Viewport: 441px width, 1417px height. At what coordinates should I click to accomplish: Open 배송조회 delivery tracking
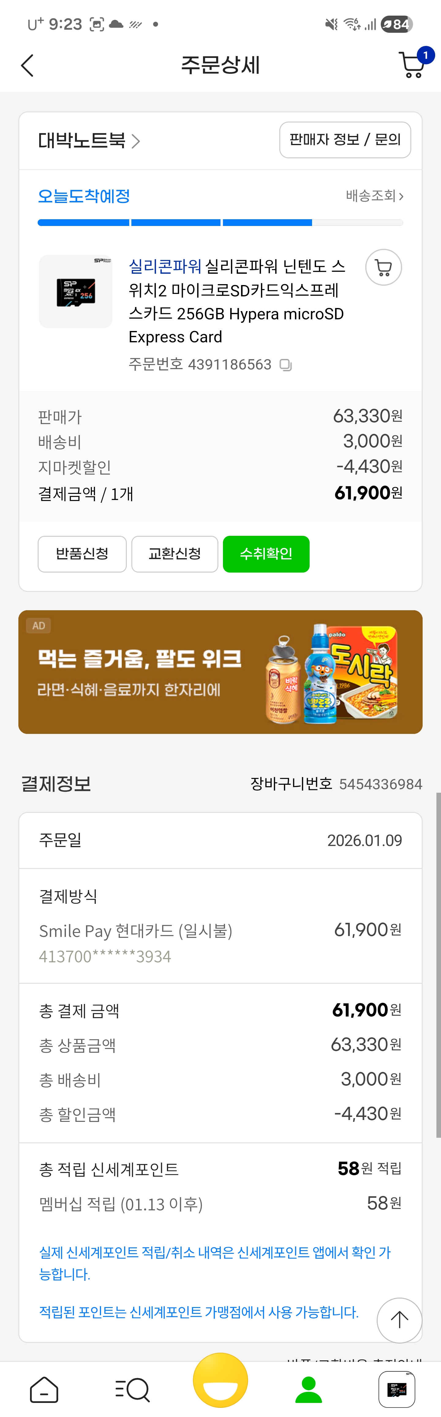click(x=375, y=196)
